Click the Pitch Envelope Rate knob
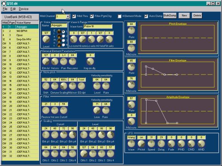This screenshot has height=166, width=222. [x=131, y=31]
